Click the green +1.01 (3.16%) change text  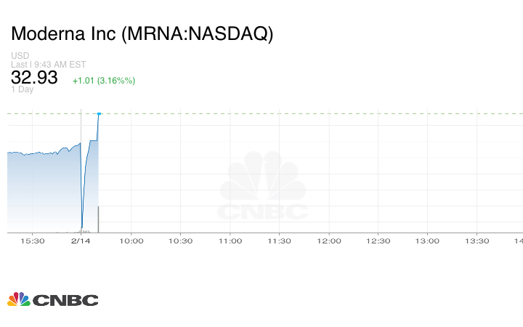(103, 80)
